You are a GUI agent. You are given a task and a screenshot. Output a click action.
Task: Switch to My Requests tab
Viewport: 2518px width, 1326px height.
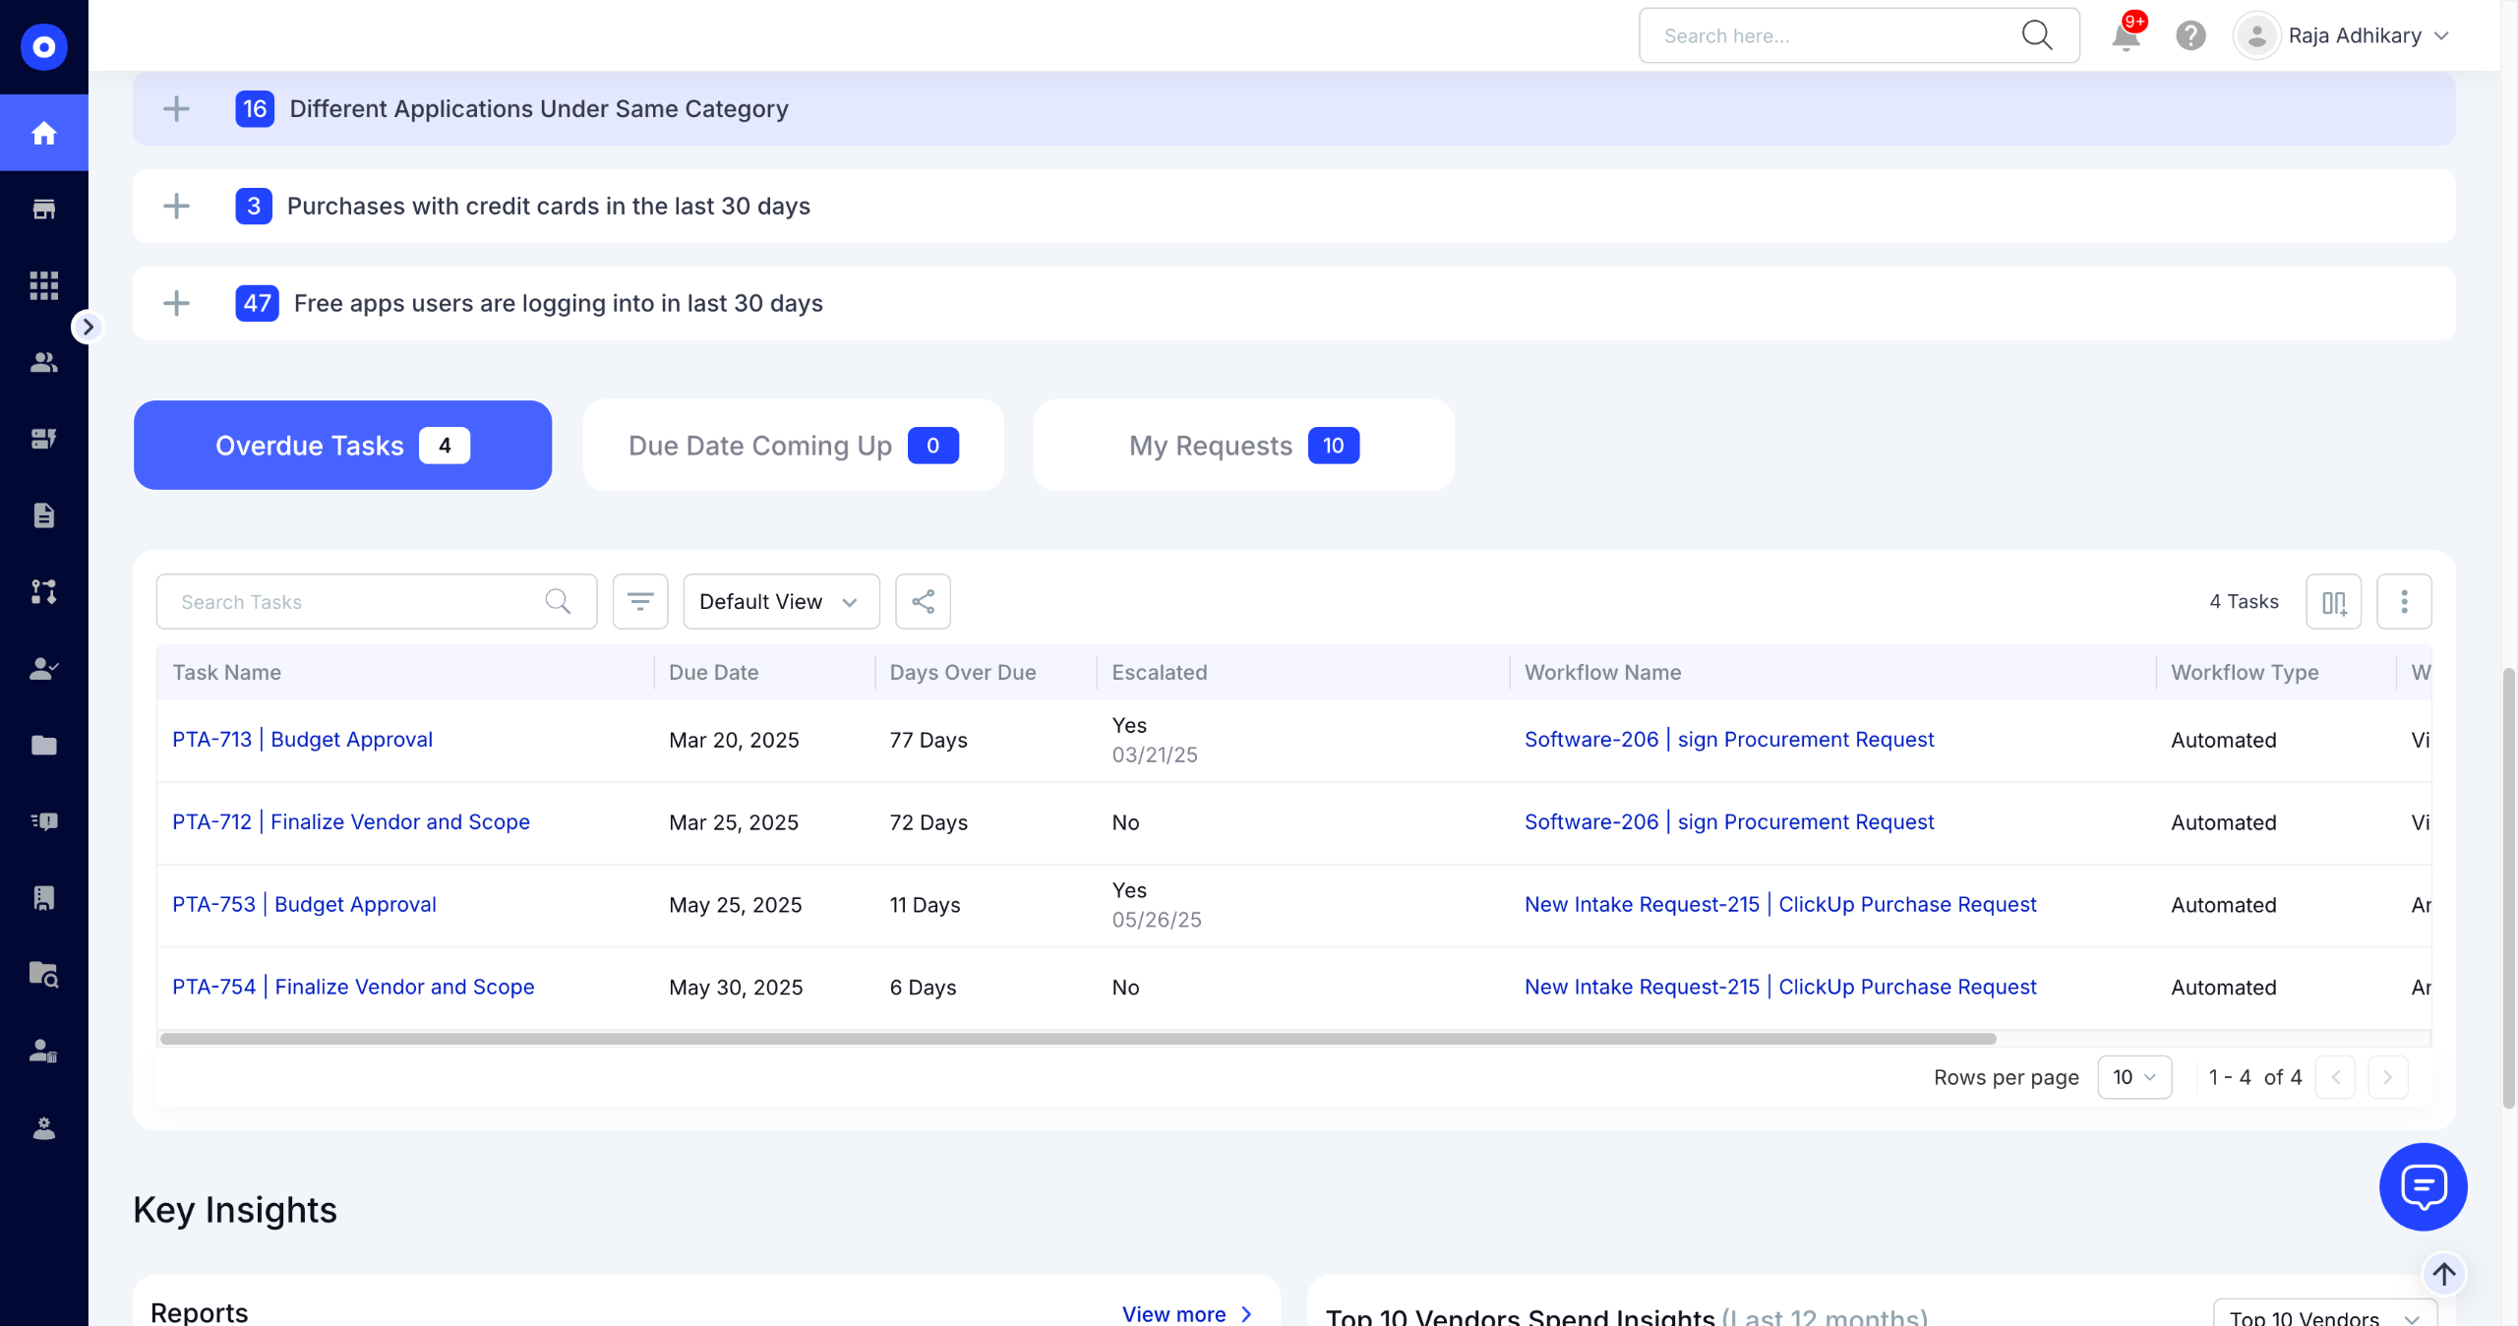pos(1243,446)
